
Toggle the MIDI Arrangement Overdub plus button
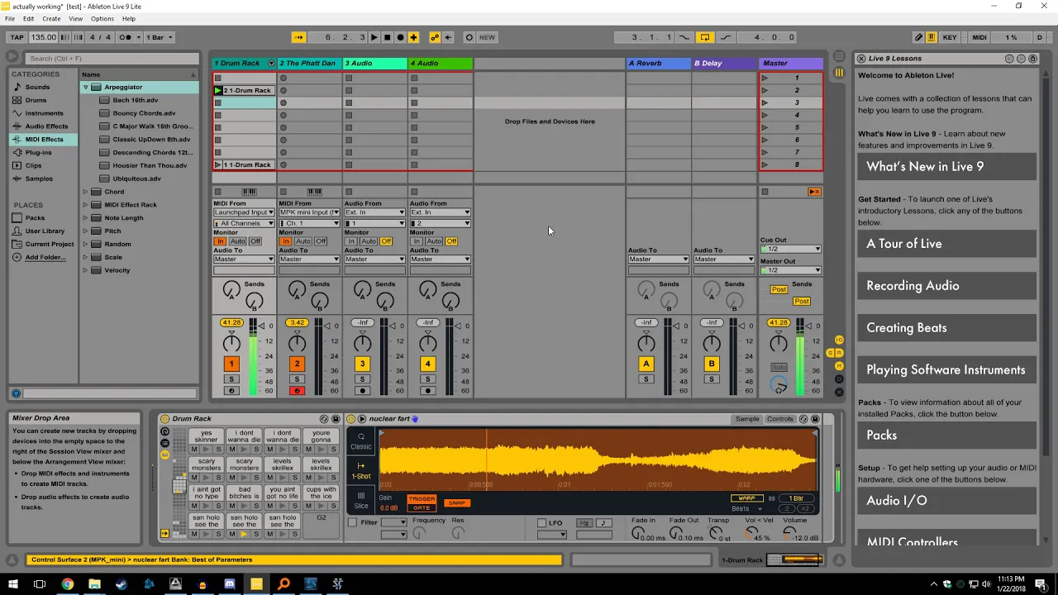413,37
